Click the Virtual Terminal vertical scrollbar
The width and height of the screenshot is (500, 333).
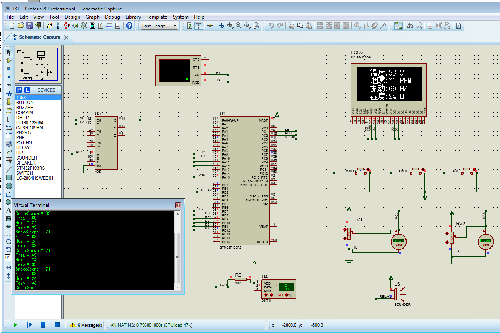[x=177, y=250]
